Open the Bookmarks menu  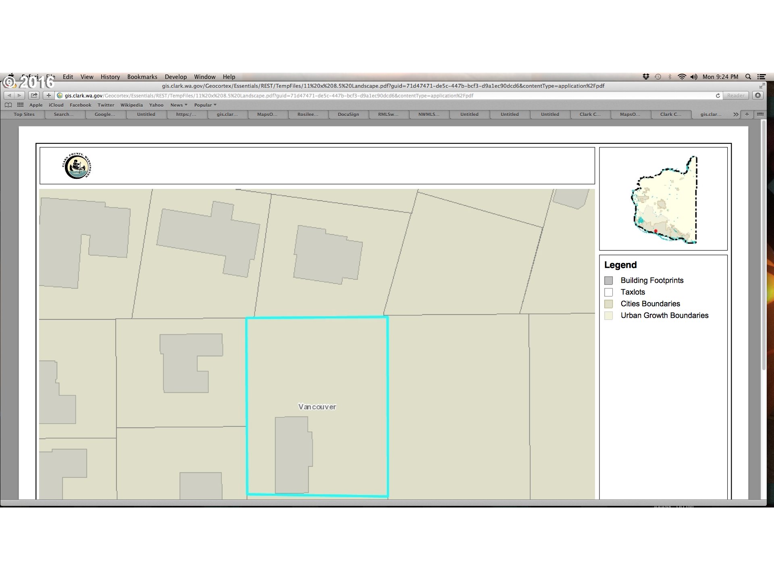pos(142,77)
